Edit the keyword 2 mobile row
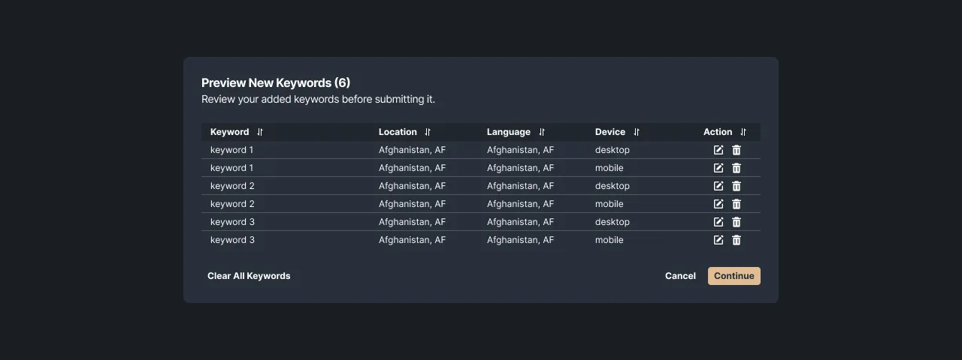Viewport: 962px width, 360px height. click(718, 204)
